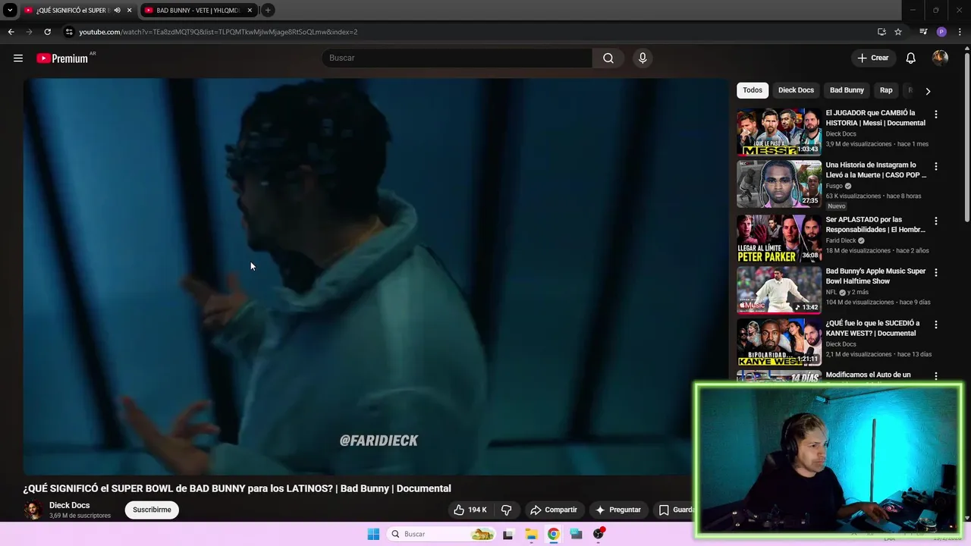
Task: Open Chrome tab search dropdown
Action: (x=10, y=11)
